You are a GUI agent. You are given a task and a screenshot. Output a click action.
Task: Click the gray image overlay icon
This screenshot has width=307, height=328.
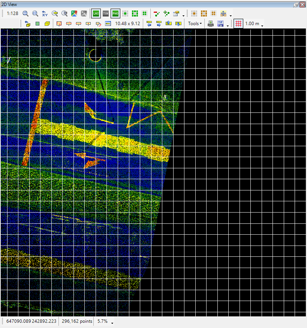click(84, 13)
